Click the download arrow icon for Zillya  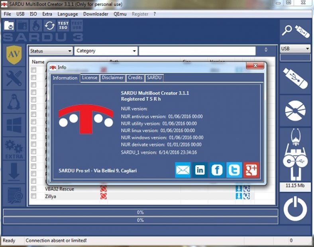point(239,196)
